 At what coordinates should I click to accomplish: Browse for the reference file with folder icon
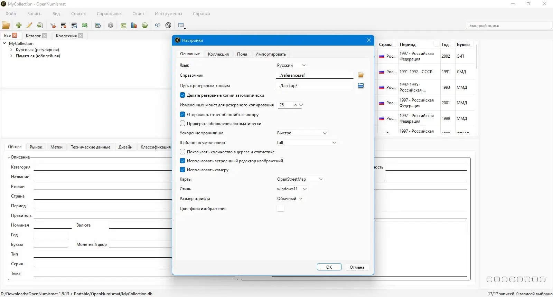point(361,75)
